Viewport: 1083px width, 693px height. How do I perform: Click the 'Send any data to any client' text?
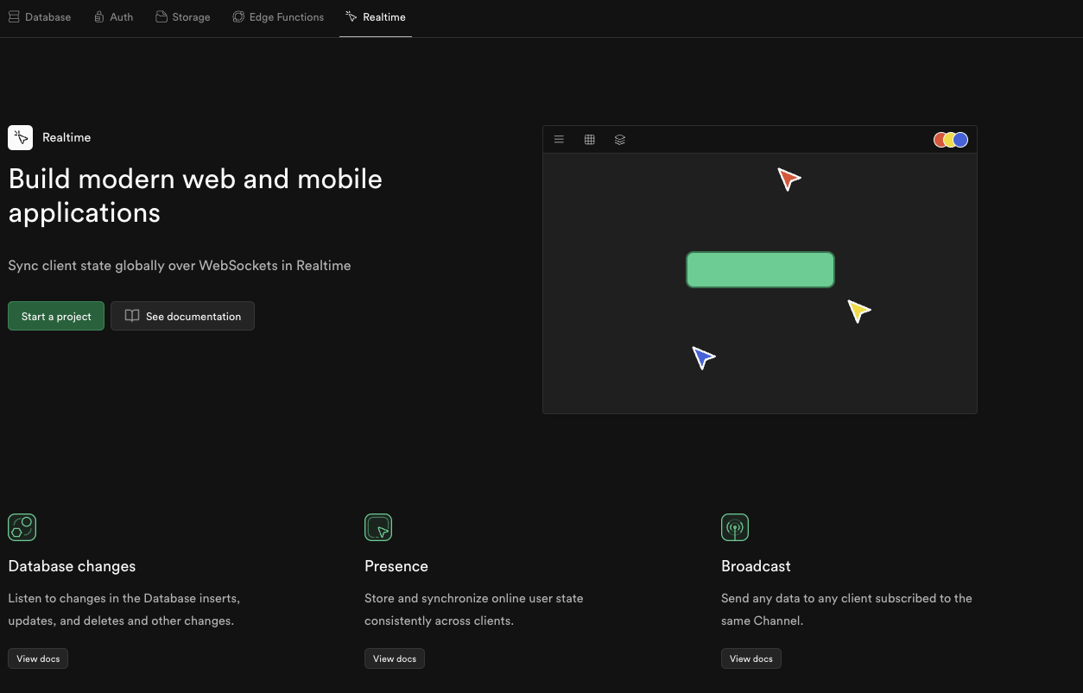pos(846,609)
